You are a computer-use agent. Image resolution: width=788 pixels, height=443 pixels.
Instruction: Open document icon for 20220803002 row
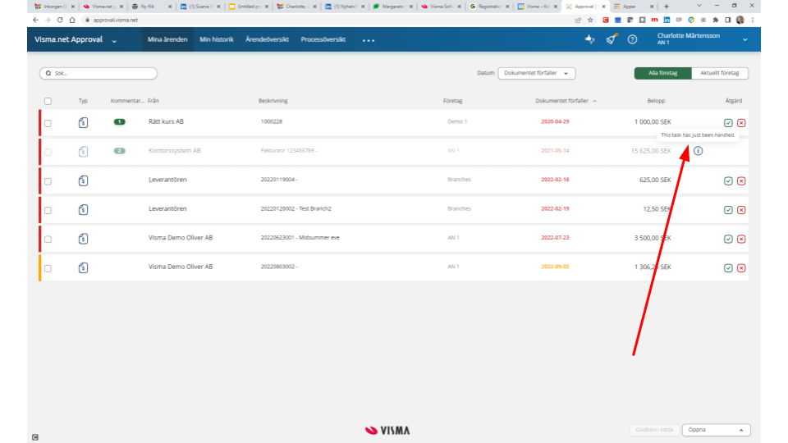pyautogui.click(x=84, y=267)
